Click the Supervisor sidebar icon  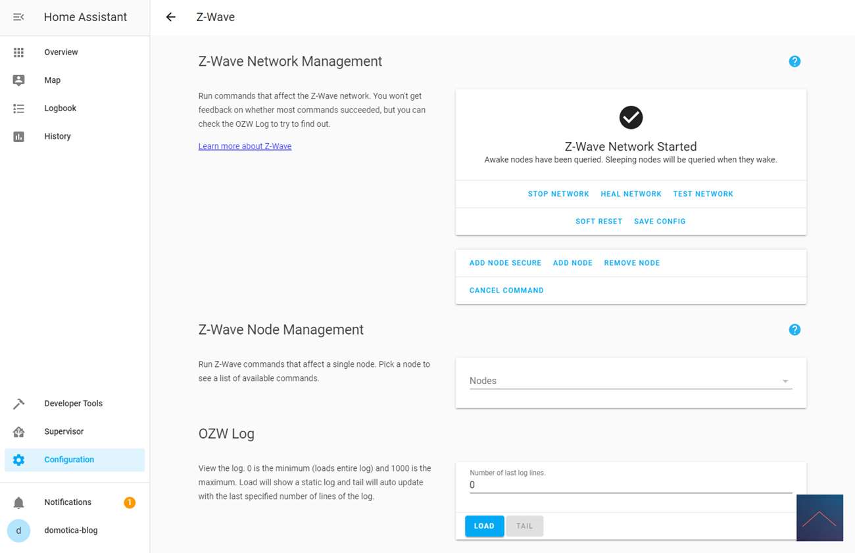(18, 432)
